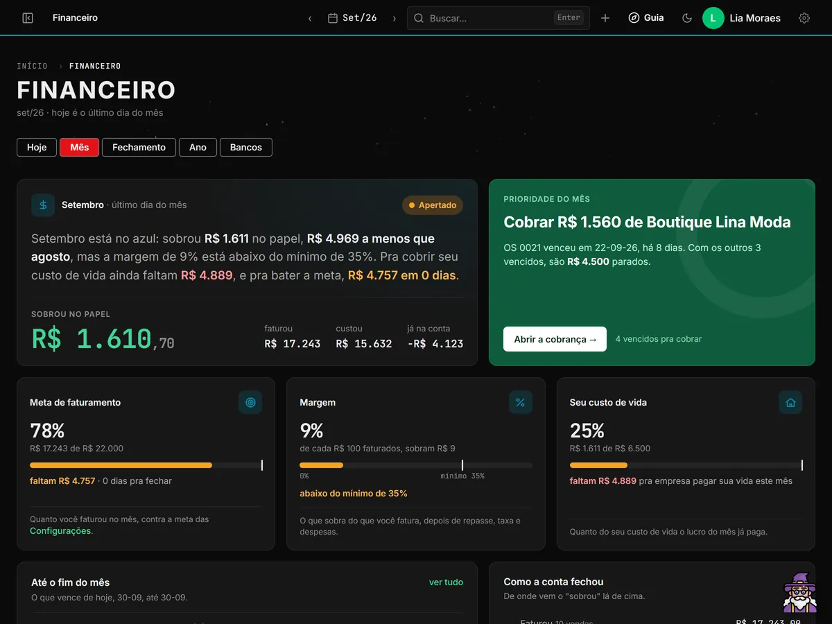This screenshot has width=832, height=624.
Task: Click the 'Até o fim do mês' heading
Action: pyautogui.click(x=70, y=582)
